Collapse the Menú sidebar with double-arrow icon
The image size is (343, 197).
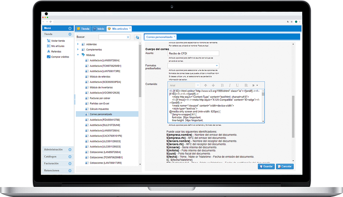(x=70, y=28)
